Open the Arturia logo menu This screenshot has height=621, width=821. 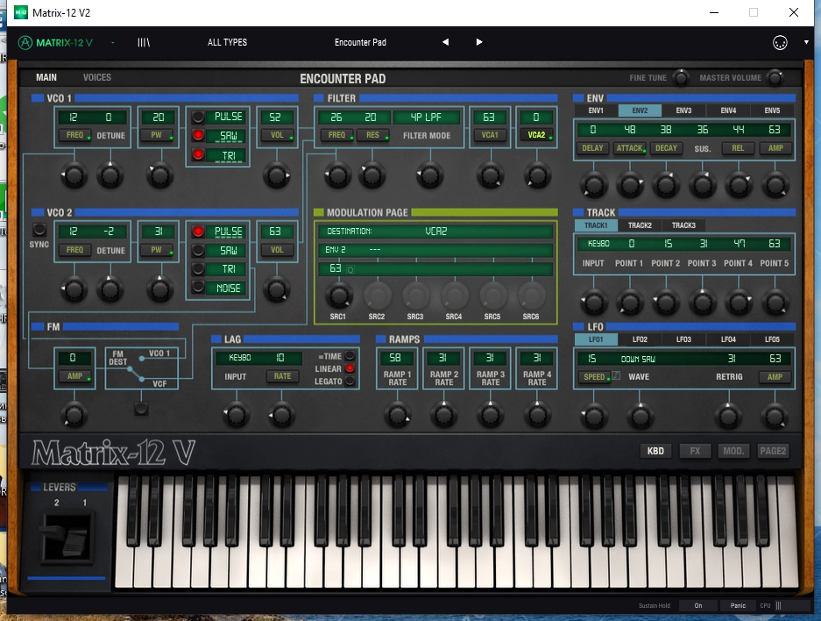[x=55, y=42]
